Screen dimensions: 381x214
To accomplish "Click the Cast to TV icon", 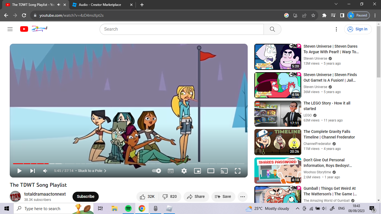I will point(224,171).
